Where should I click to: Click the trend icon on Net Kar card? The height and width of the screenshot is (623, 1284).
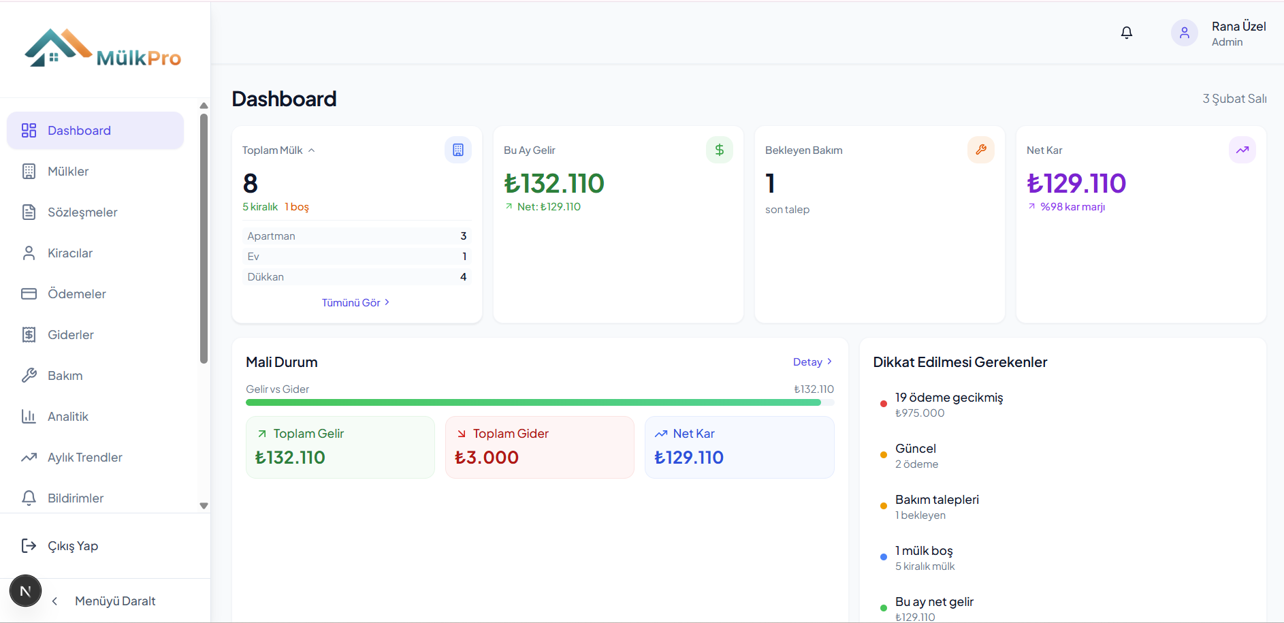1242,150
